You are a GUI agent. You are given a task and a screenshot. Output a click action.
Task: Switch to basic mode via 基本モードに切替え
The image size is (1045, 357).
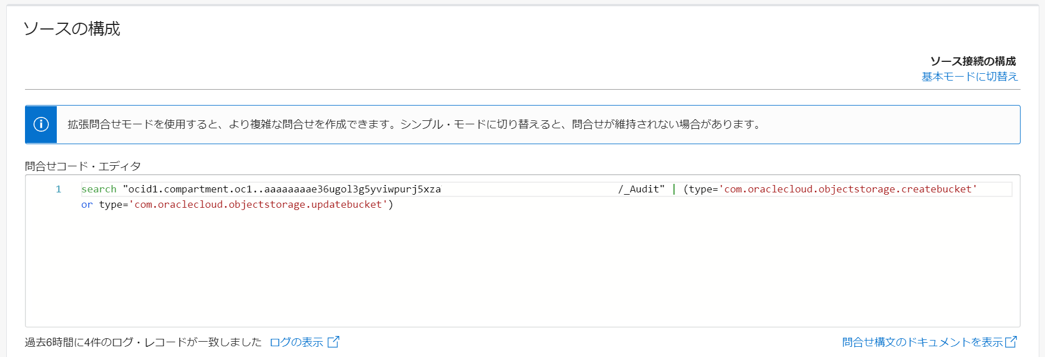click(969, 77)
